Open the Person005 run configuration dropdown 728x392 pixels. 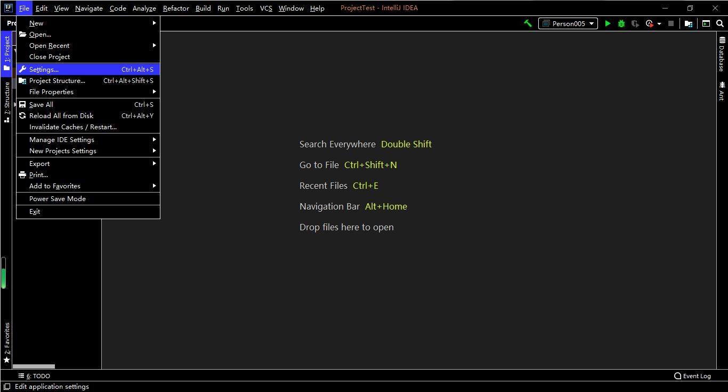pos(568,23)
